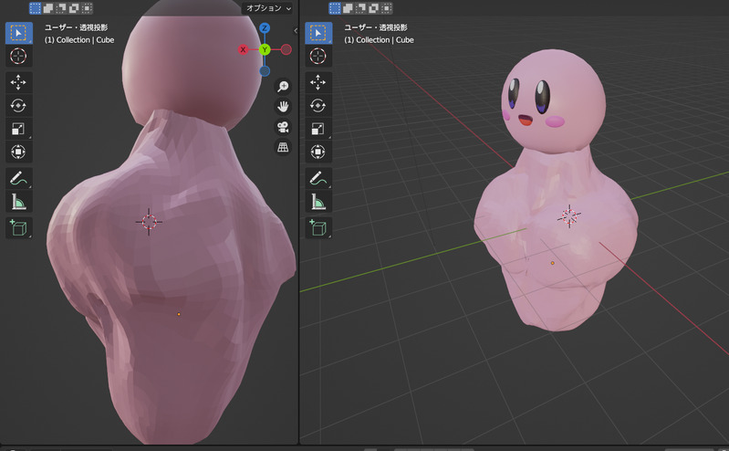Enable 'Set new selection' mode in right viewport

tap(335, 8)
